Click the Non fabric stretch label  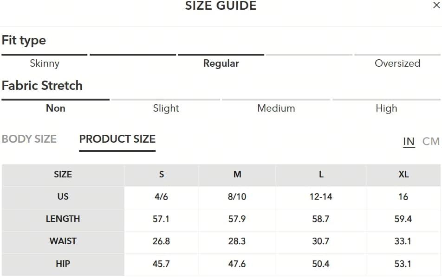click(56, 108)
